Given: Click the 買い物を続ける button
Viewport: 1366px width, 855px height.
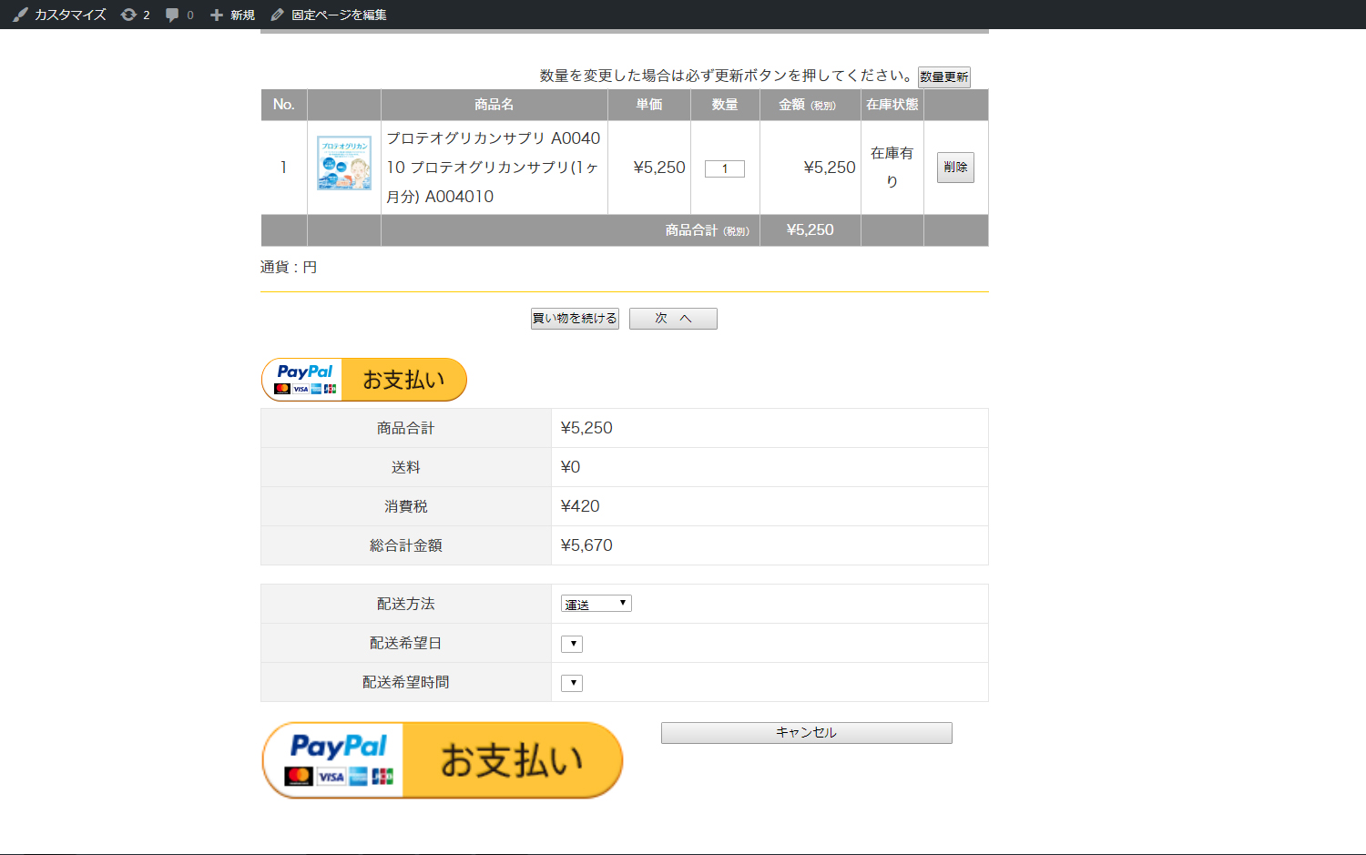Looking at the screenshot, I should 575,319.
